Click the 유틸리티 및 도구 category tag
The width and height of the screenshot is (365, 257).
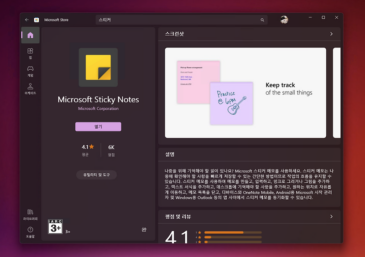pos(96,175)
